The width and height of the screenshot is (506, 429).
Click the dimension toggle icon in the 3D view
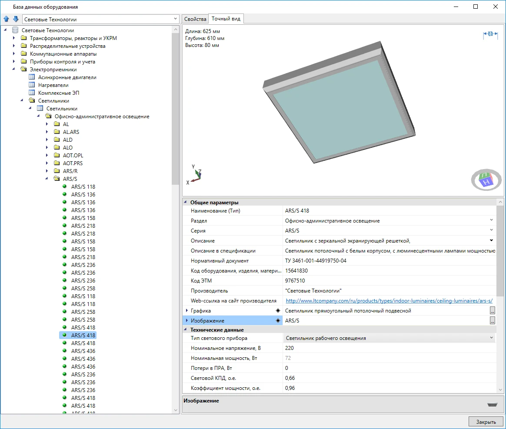tap(490, 34)
